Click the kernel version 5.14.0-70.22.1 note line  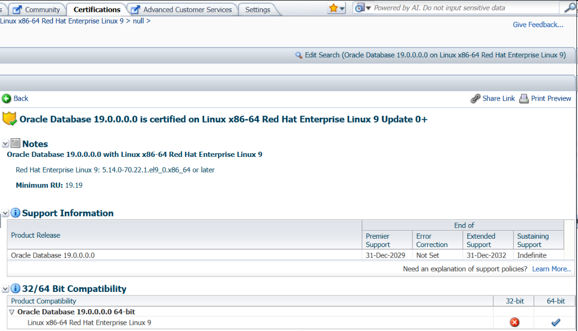[115, 170]
